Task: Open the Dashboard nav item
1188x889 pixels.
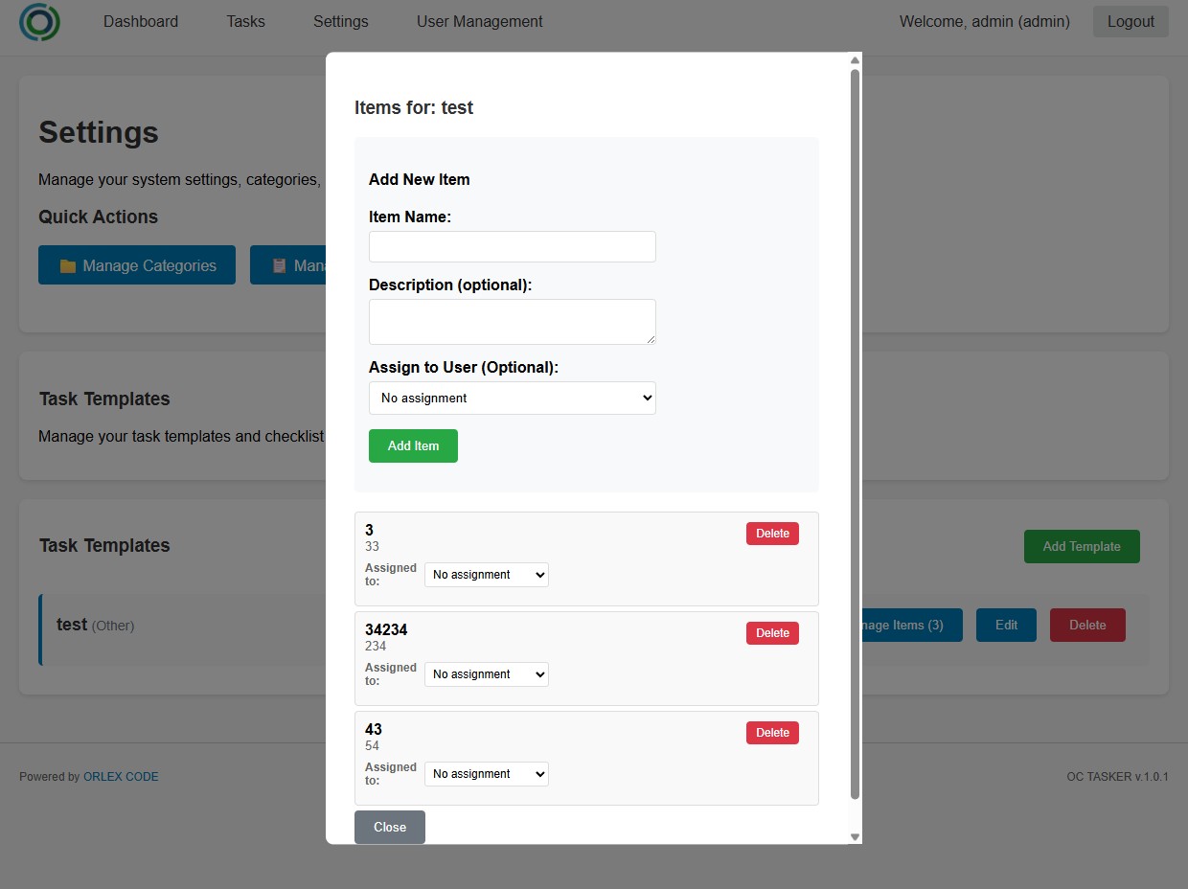Action: (141, 22)
